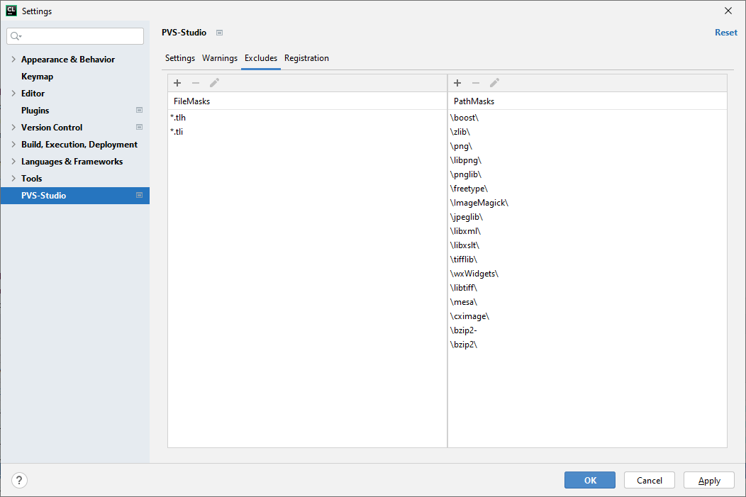Image resolution: width=746 pixels, height=497 pixels.
Task: Select the \zlib\ path mask
Action: click(x=588, y=132)
